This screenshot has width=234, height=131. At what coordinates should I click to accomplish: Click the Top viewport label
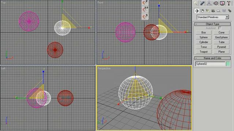coord(3,3)
